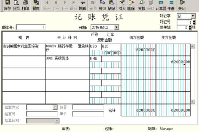Decrease the attachment count (附单据) stepper
The width and height of the screenshot is (199, 133).
pos(190,29)
